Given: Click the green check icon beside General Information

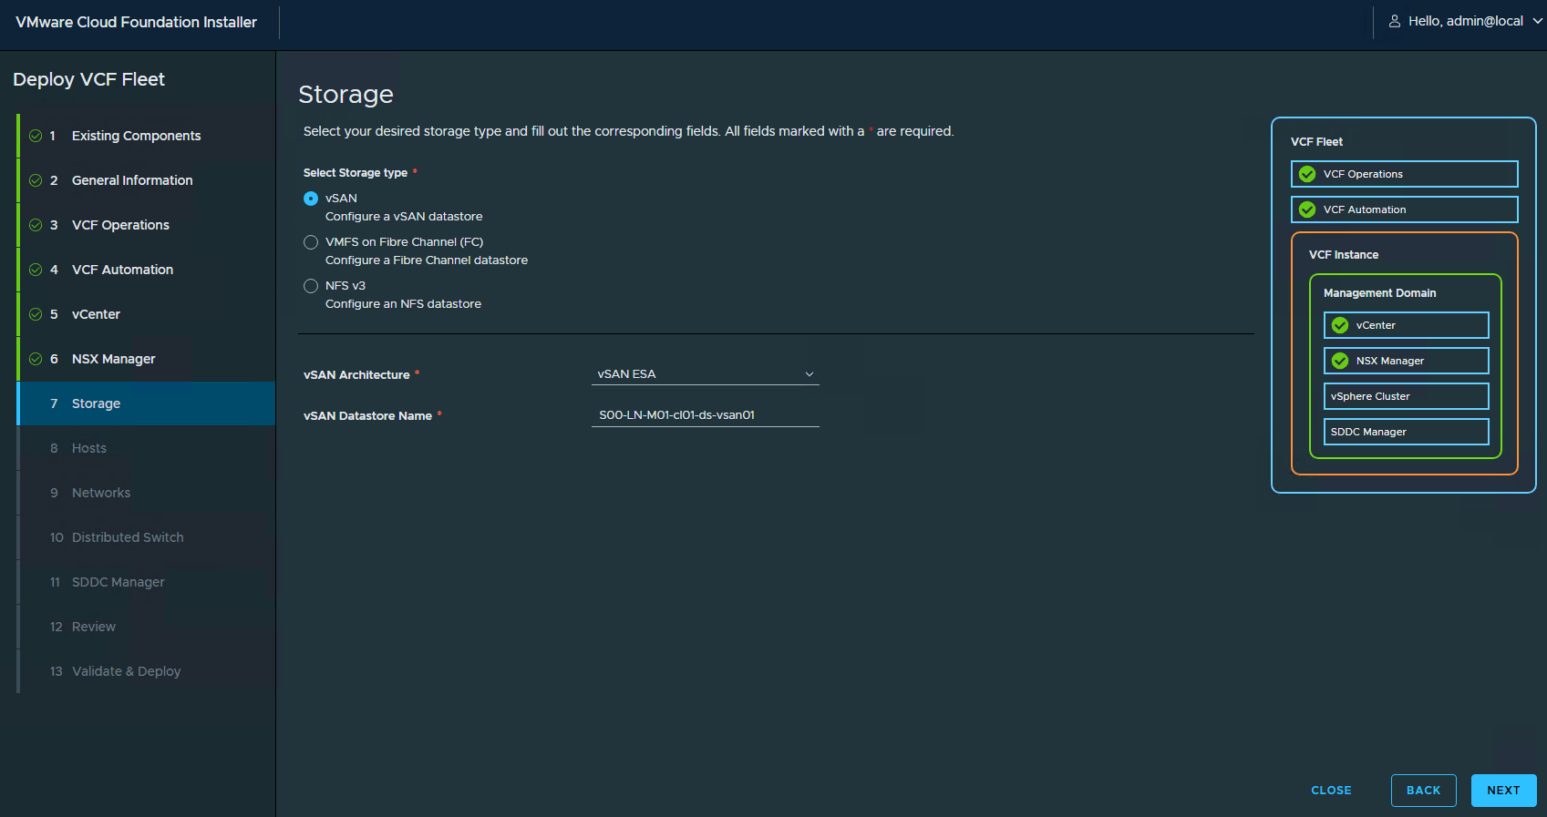Looking at the screenshot, I should (36, 180).
